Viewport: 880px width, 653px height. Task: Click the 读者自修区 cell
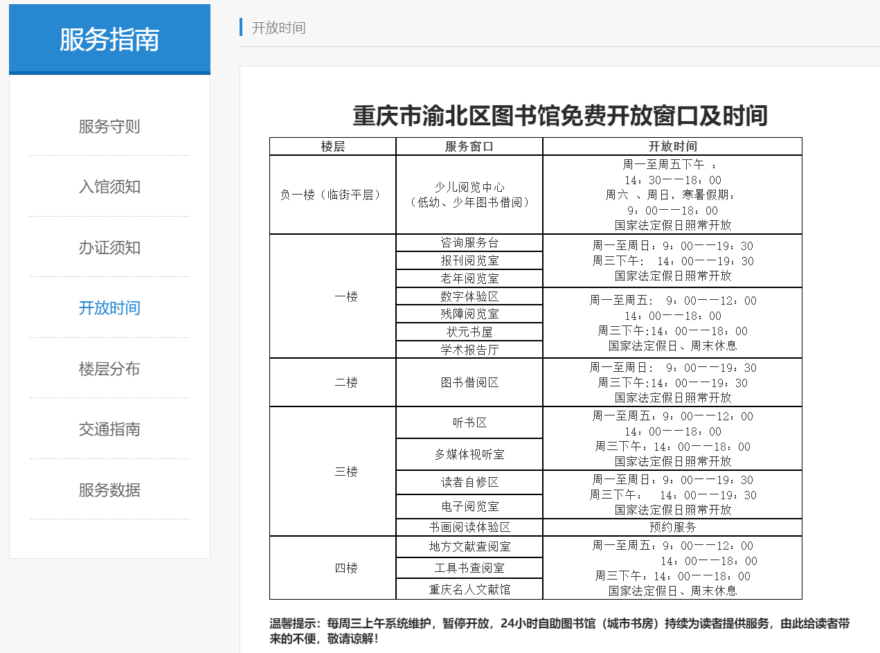click(469, 483)
